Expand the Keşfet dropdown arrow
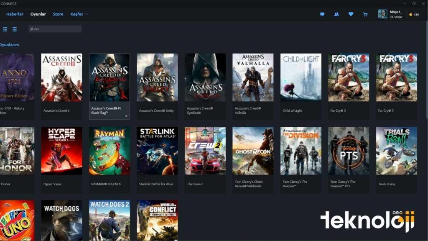 pyautogui.click(x=87, y=14)
